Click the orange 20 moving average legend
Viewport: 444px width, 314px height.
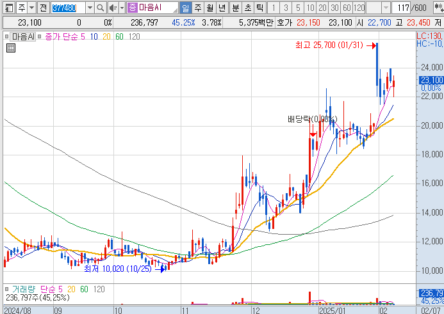pyautogui.click(x=106, y=36)
